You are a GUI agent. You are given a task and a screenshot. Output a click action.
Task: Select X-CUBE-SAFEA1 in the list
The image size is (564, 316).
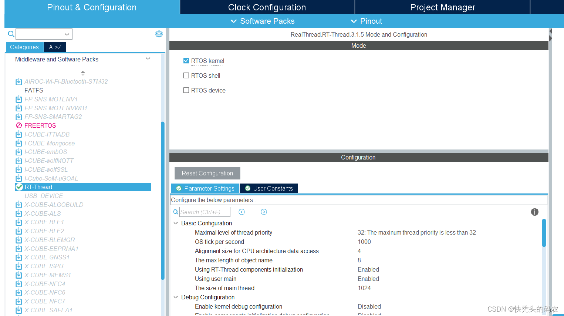coord(48,310)
